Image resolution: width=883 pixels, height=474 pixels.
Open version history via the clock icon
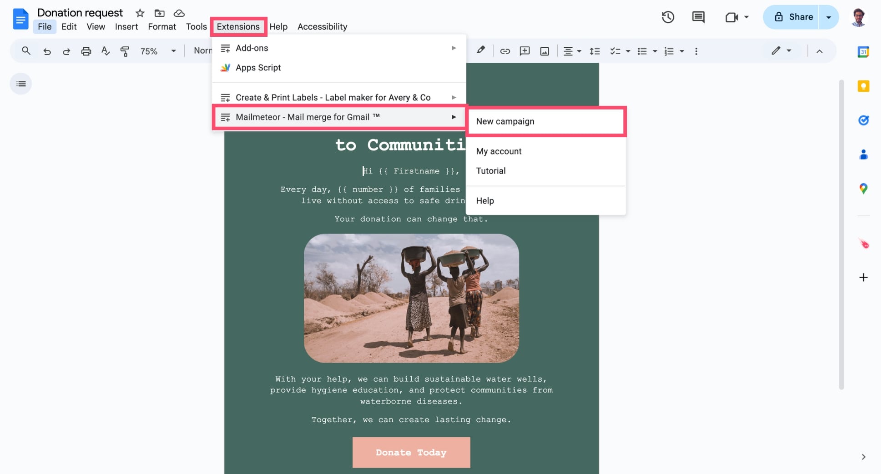point(667,17)
